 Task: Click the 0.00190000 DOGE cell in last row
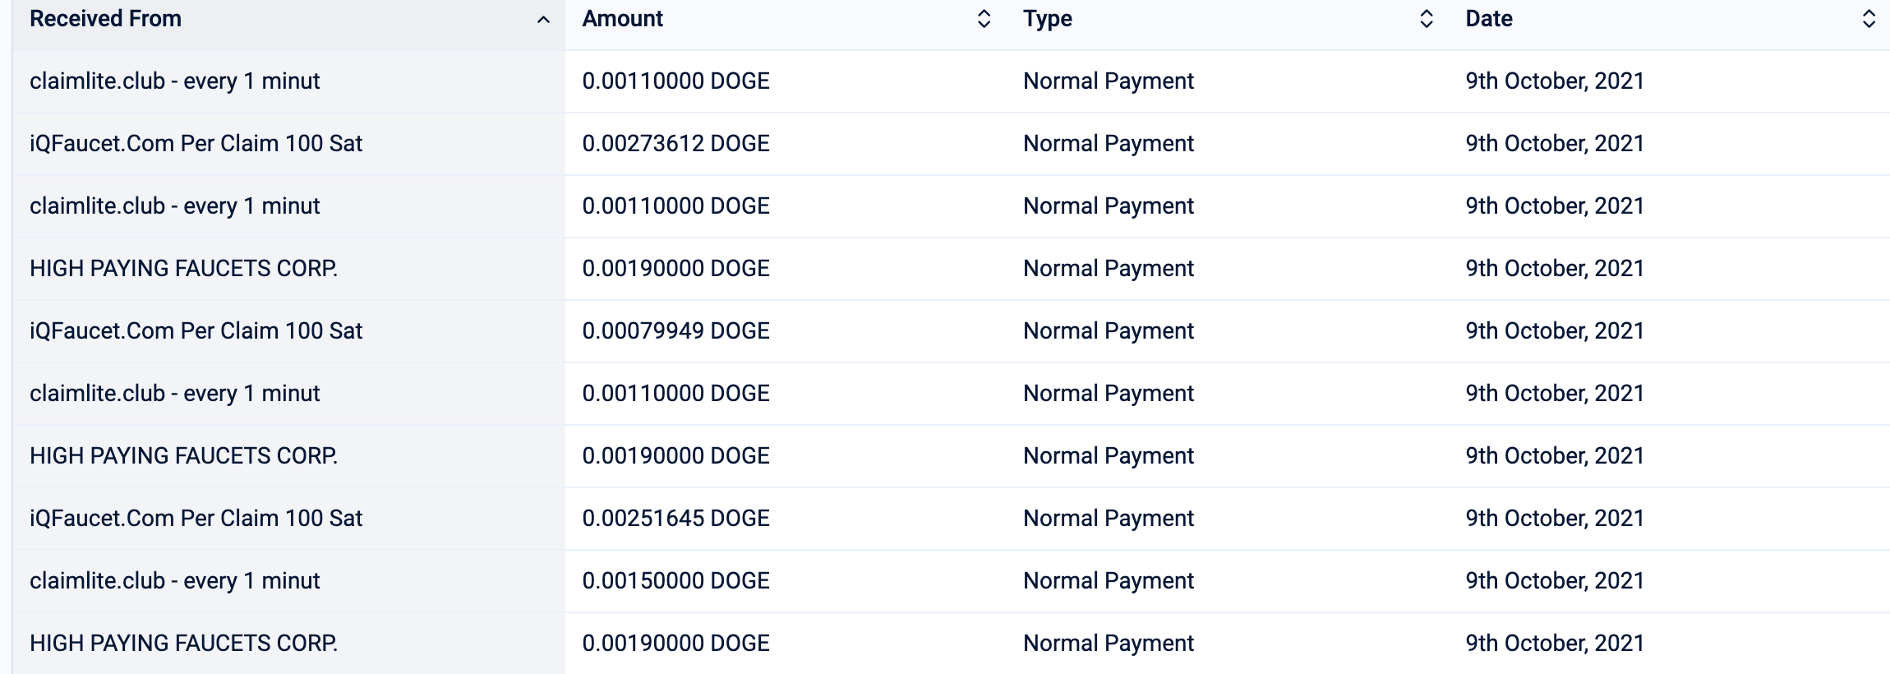(675, 644)
